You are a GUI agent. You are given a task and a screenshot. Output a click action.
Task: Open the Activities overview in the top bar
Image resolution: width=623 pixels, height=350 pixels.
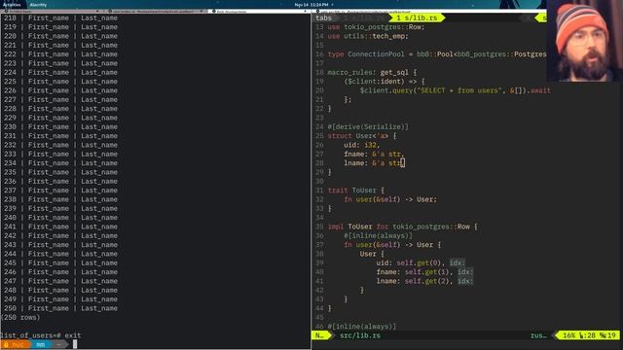[x=12, y=5]
